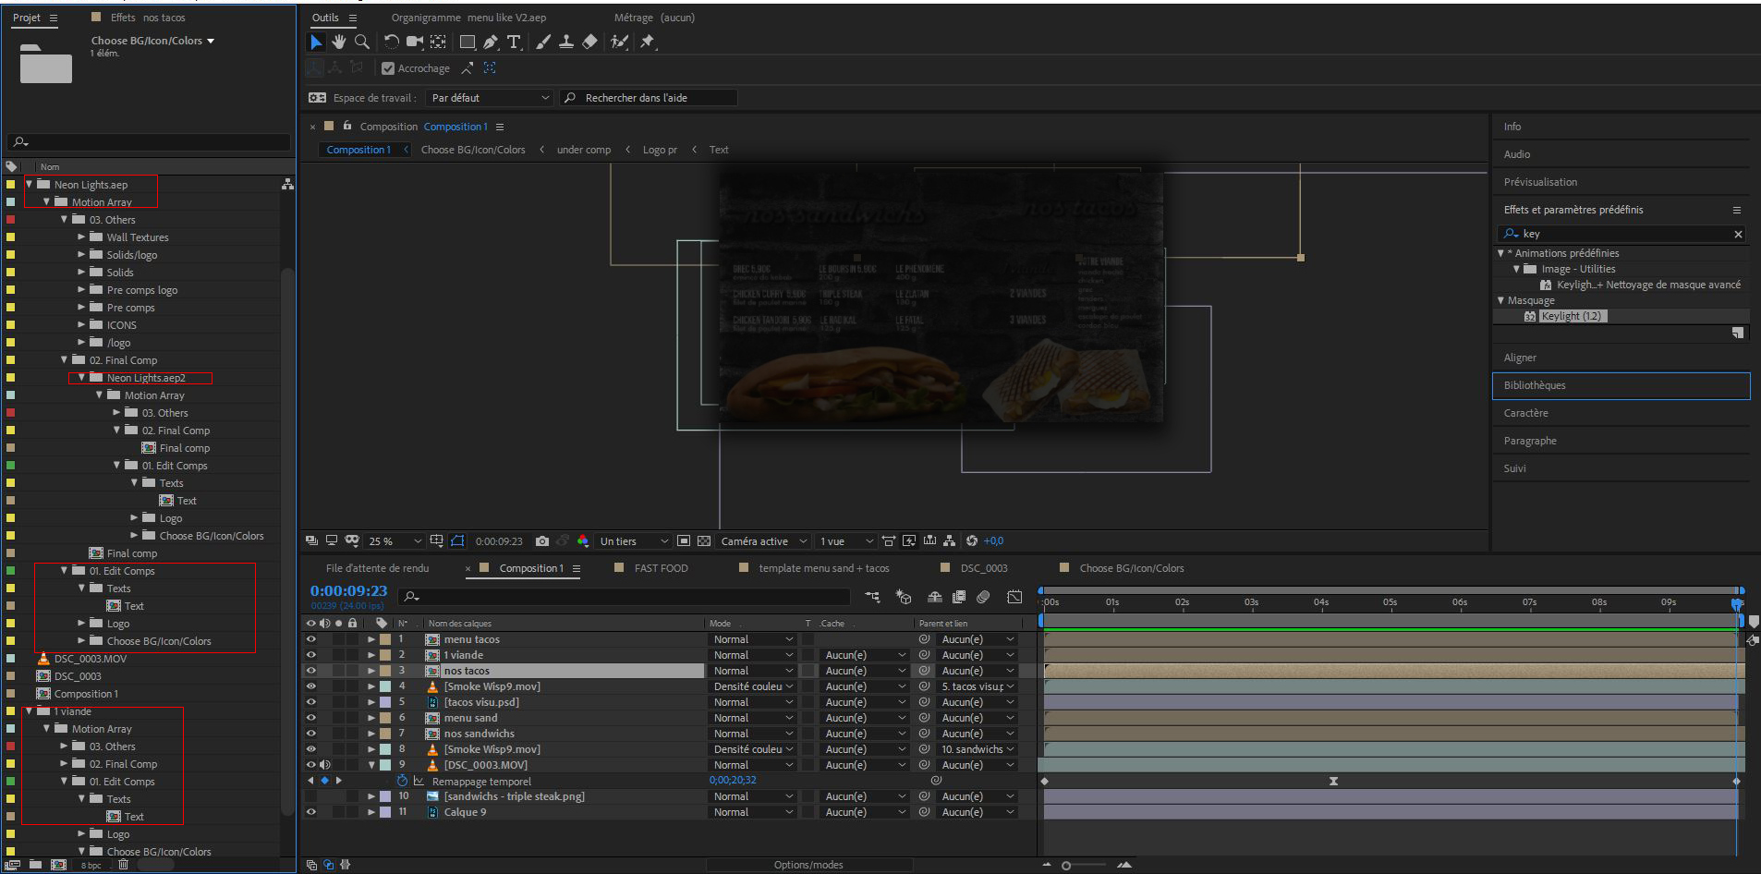The image size is (1761, 874).
Task: Open the 'File d'attente de rendu' tab
Action: pyautogui.click(x=377, y=568)
